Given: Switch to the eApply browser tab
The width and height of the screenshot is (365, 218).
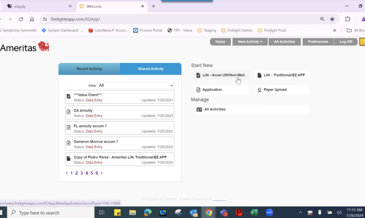Looking at the screenshot, I should 38,6.
